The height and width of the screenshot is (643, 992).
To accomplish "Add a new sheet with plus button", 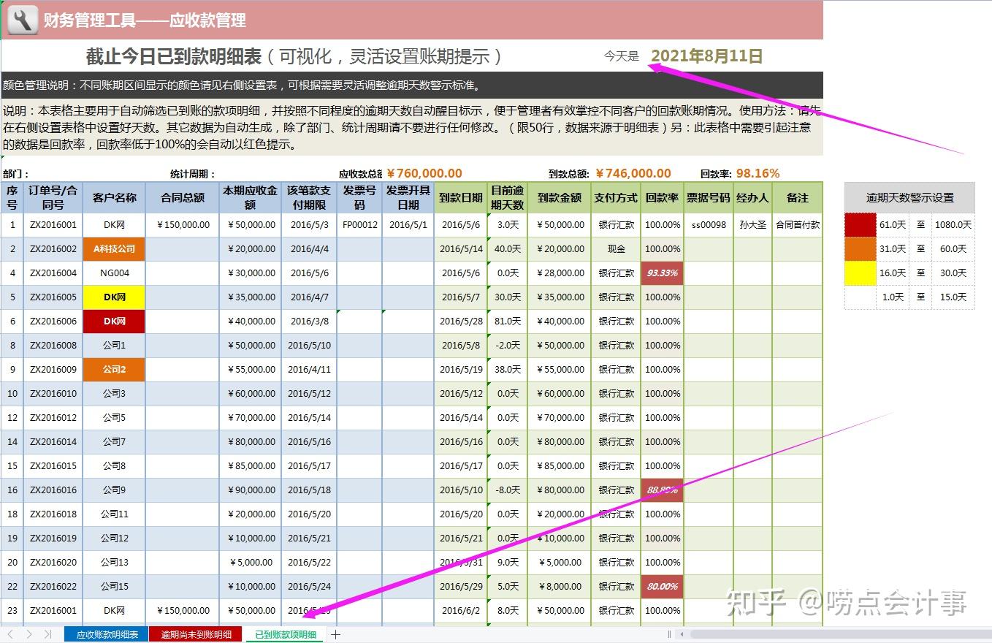I will point(336,634).
